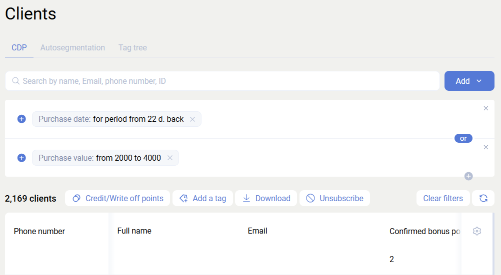Select the CDP tab

19,48
